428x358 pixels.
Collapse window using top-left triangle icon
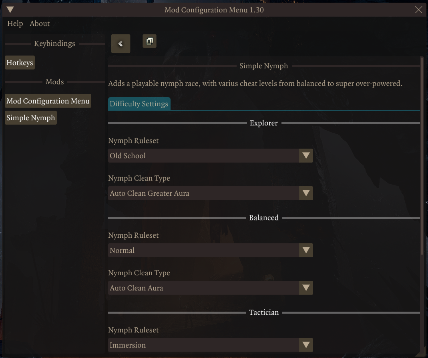[10, 10]
